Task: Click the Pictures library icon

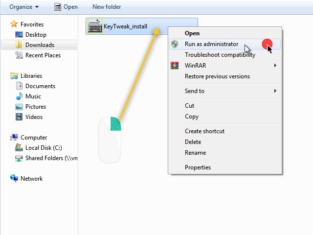Action: click(x=19, y=107)
